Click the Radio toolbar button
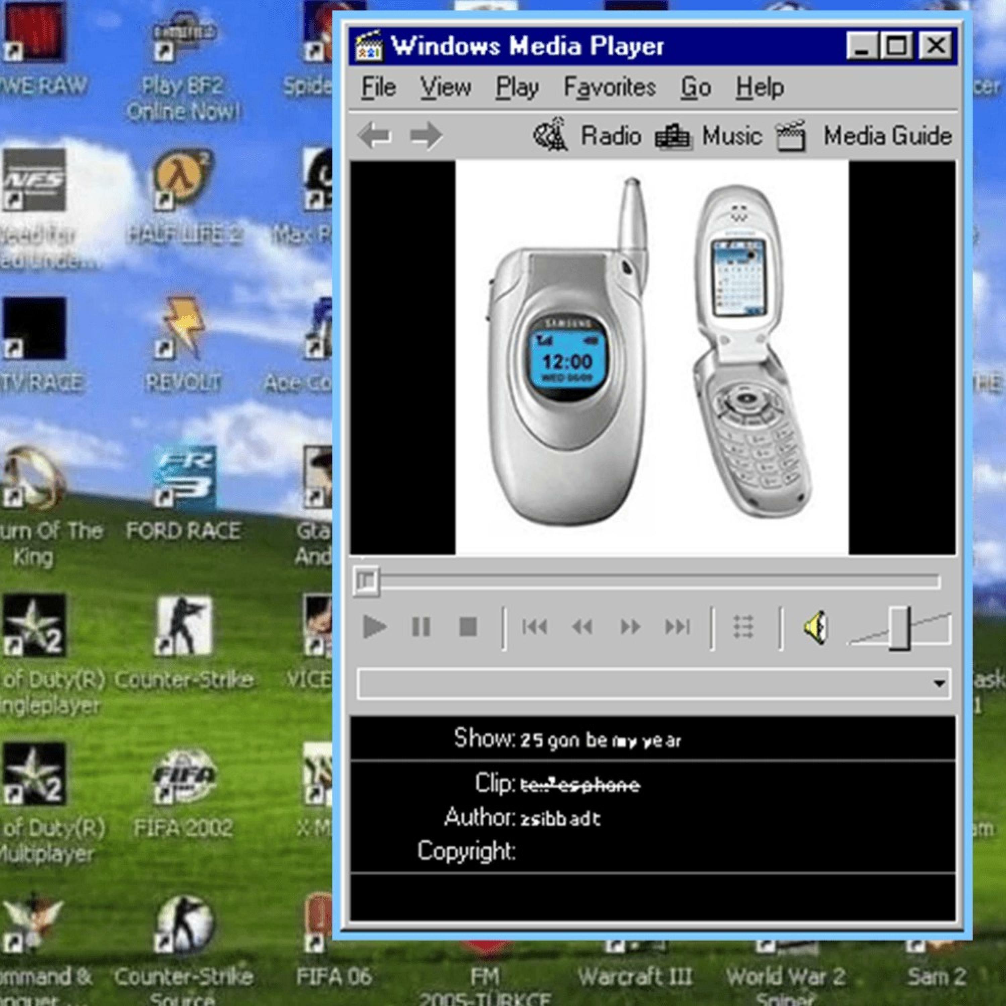This screenshot has height=1006, width=1006. [588, 136]
